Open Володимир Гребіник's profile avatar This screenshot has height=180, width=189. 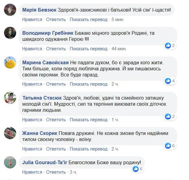point(10,33)
